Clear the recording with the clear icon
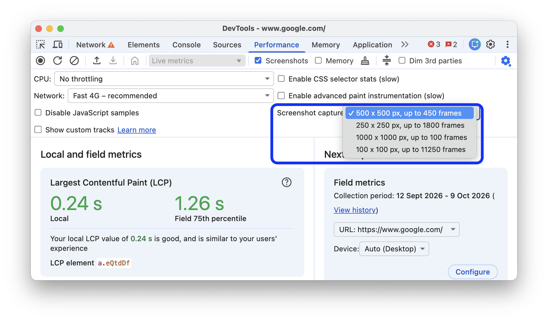The height and width of the screenshot is (321, 548). [74, 61]
